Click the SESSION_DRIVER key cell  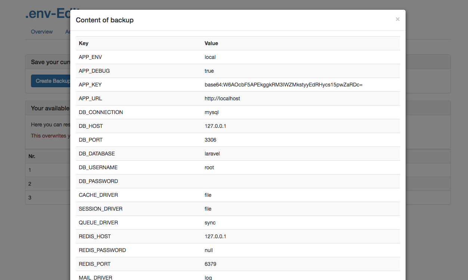coord(100,209)
